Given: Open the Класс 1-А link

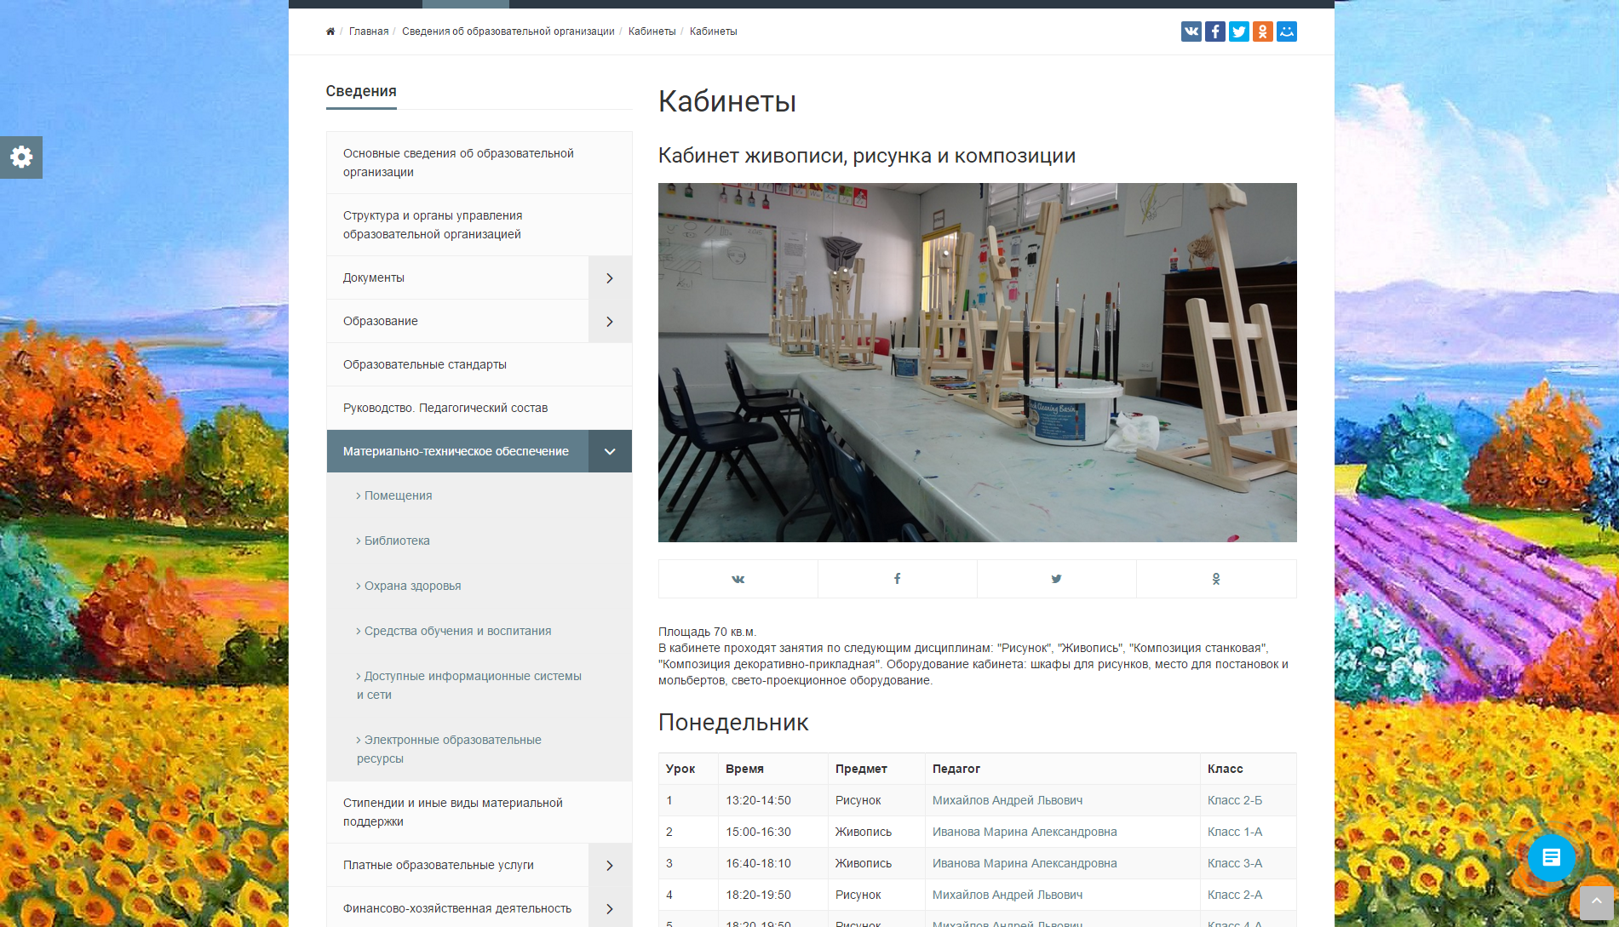Looking at the screenshot, I should tap(1234, 832).
